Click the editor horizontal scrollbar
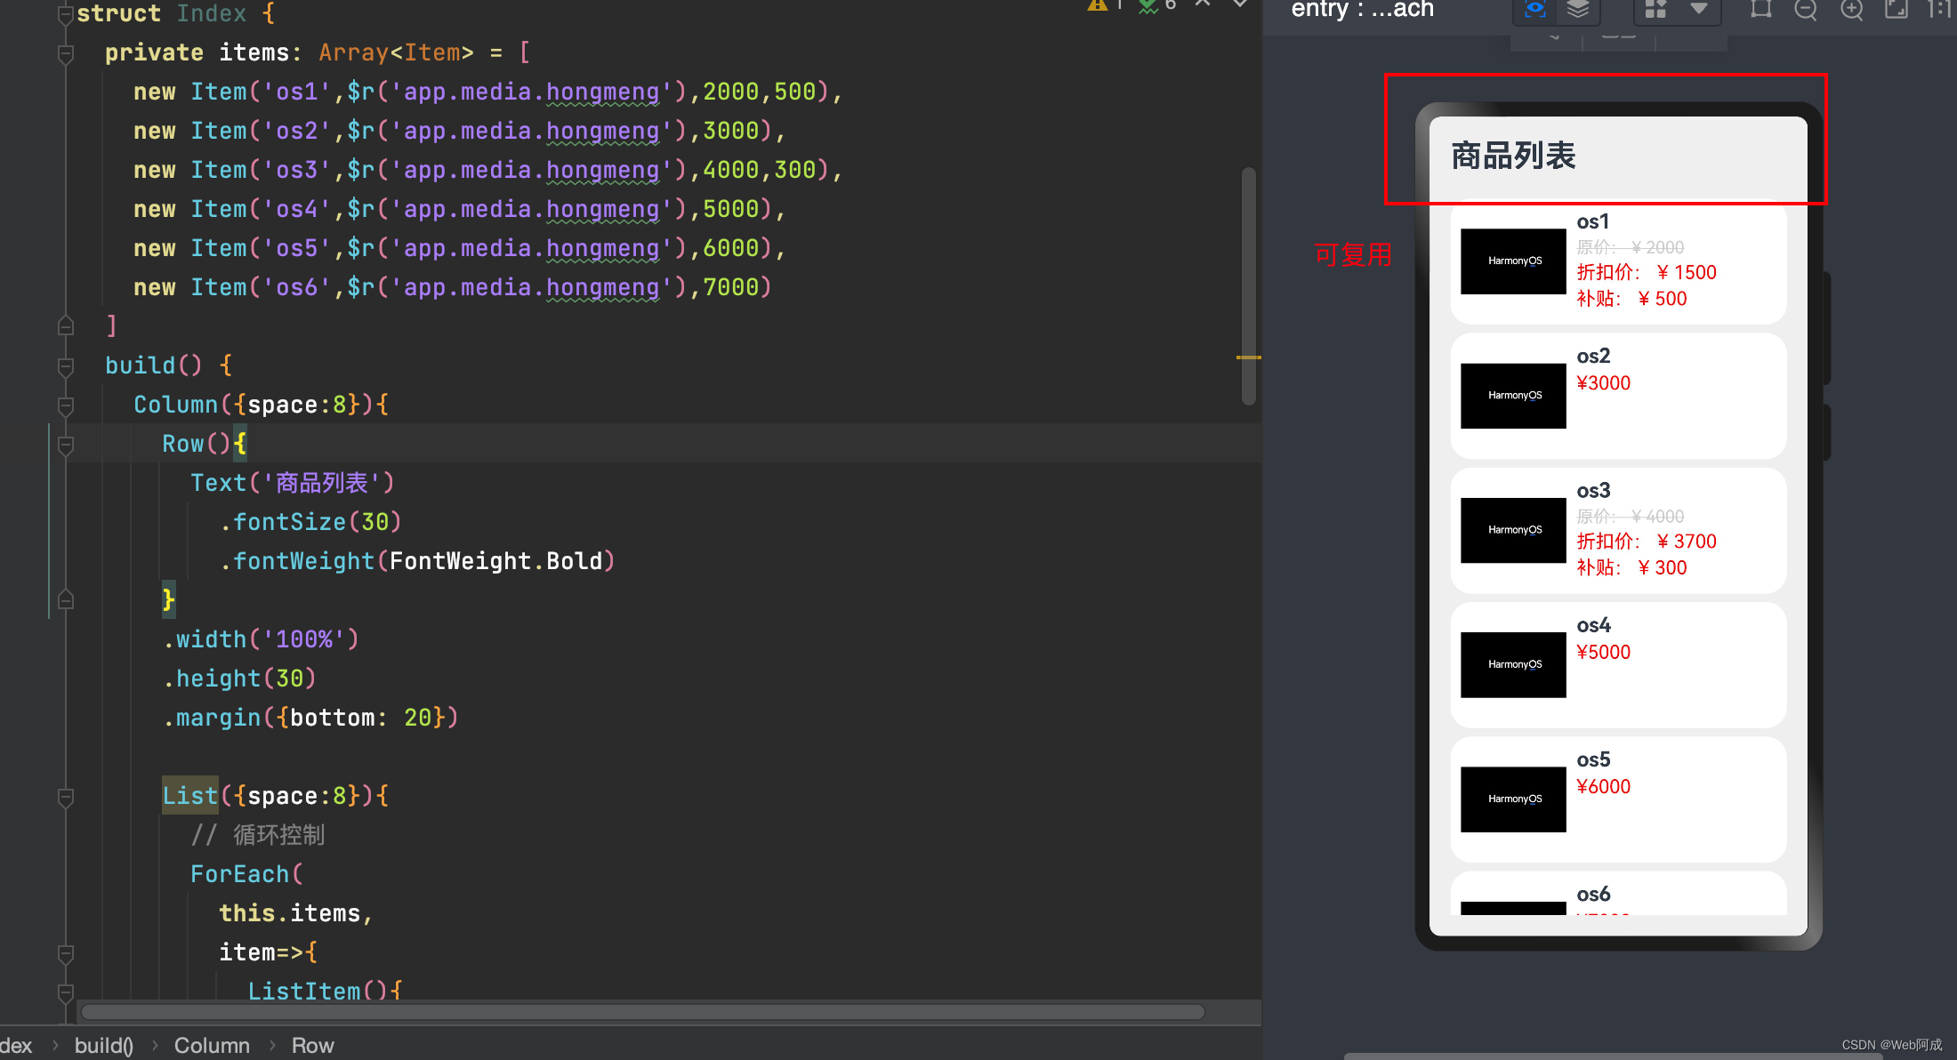Screen dimensions: 1957x1060 [642, 1012]
